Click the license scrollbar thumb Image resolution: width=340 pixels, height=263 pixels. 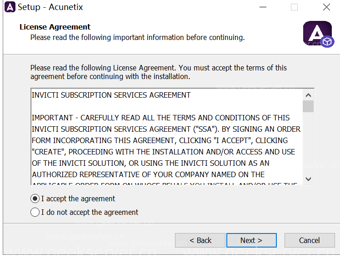[309, 106]
